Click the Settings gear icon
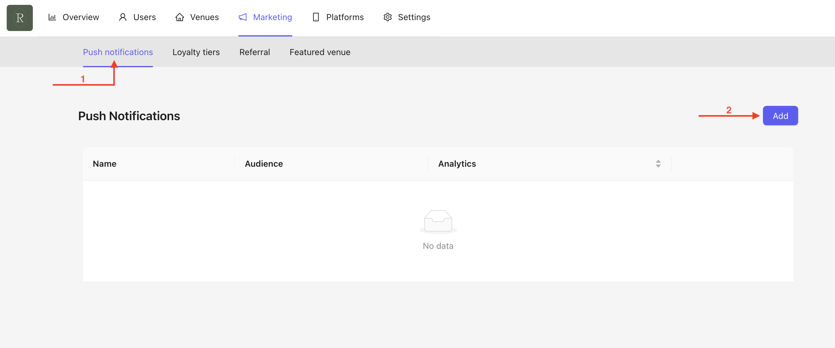835x348 pixels. 387,17
